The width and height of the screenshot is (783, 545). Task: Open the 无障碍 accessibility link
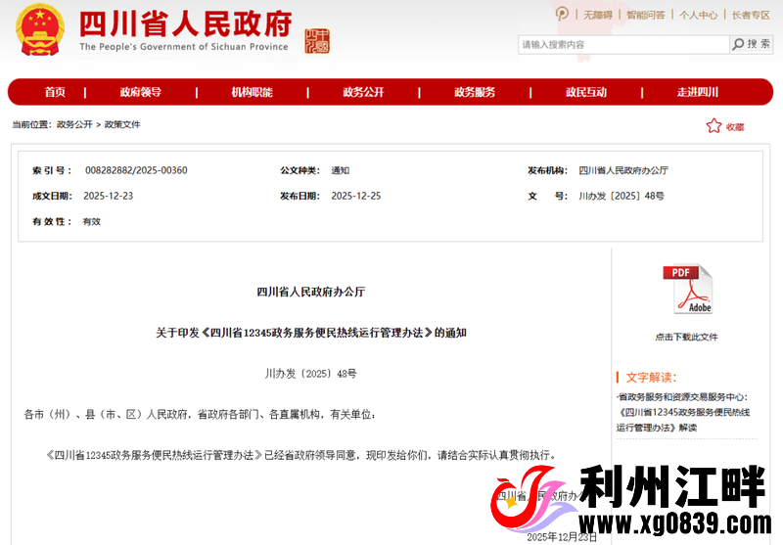[x=598, y=15]
